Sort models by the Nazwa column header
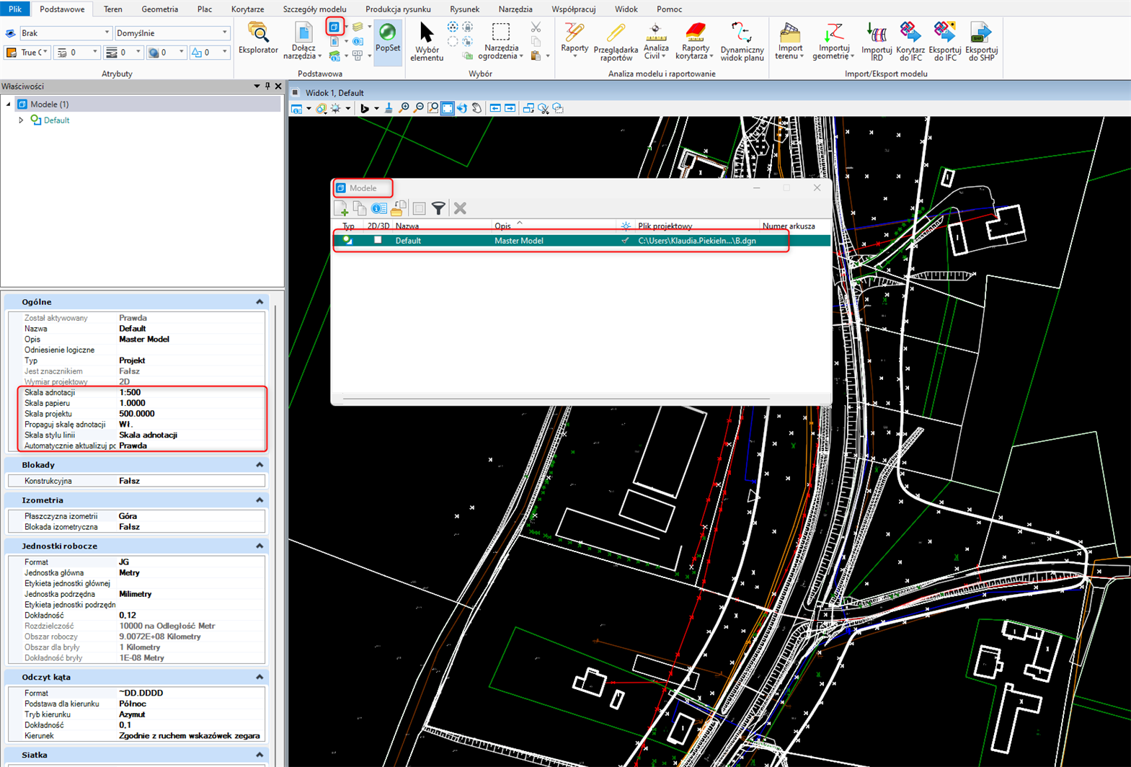The image size is (1131, 767). point(407,226)
